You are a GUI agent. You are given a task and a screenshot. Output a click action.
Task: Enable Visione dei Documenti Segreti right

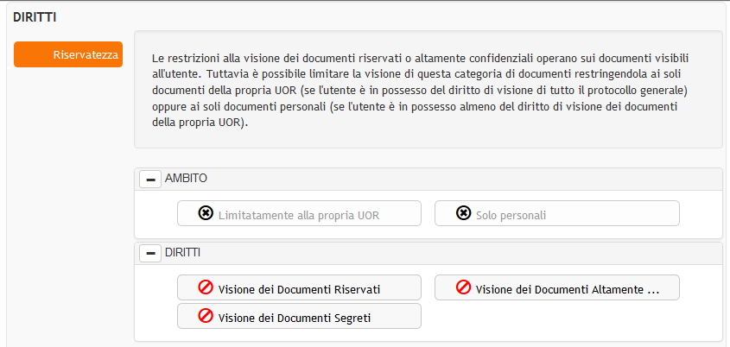click(x=299, y=316)
